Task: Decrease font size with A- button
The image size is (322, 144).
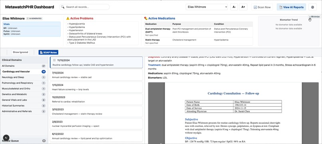Action: (x=234, y=7)
